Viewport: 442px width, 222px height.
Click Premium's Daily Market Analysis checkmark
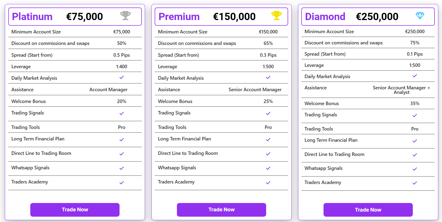coord(268,77)
